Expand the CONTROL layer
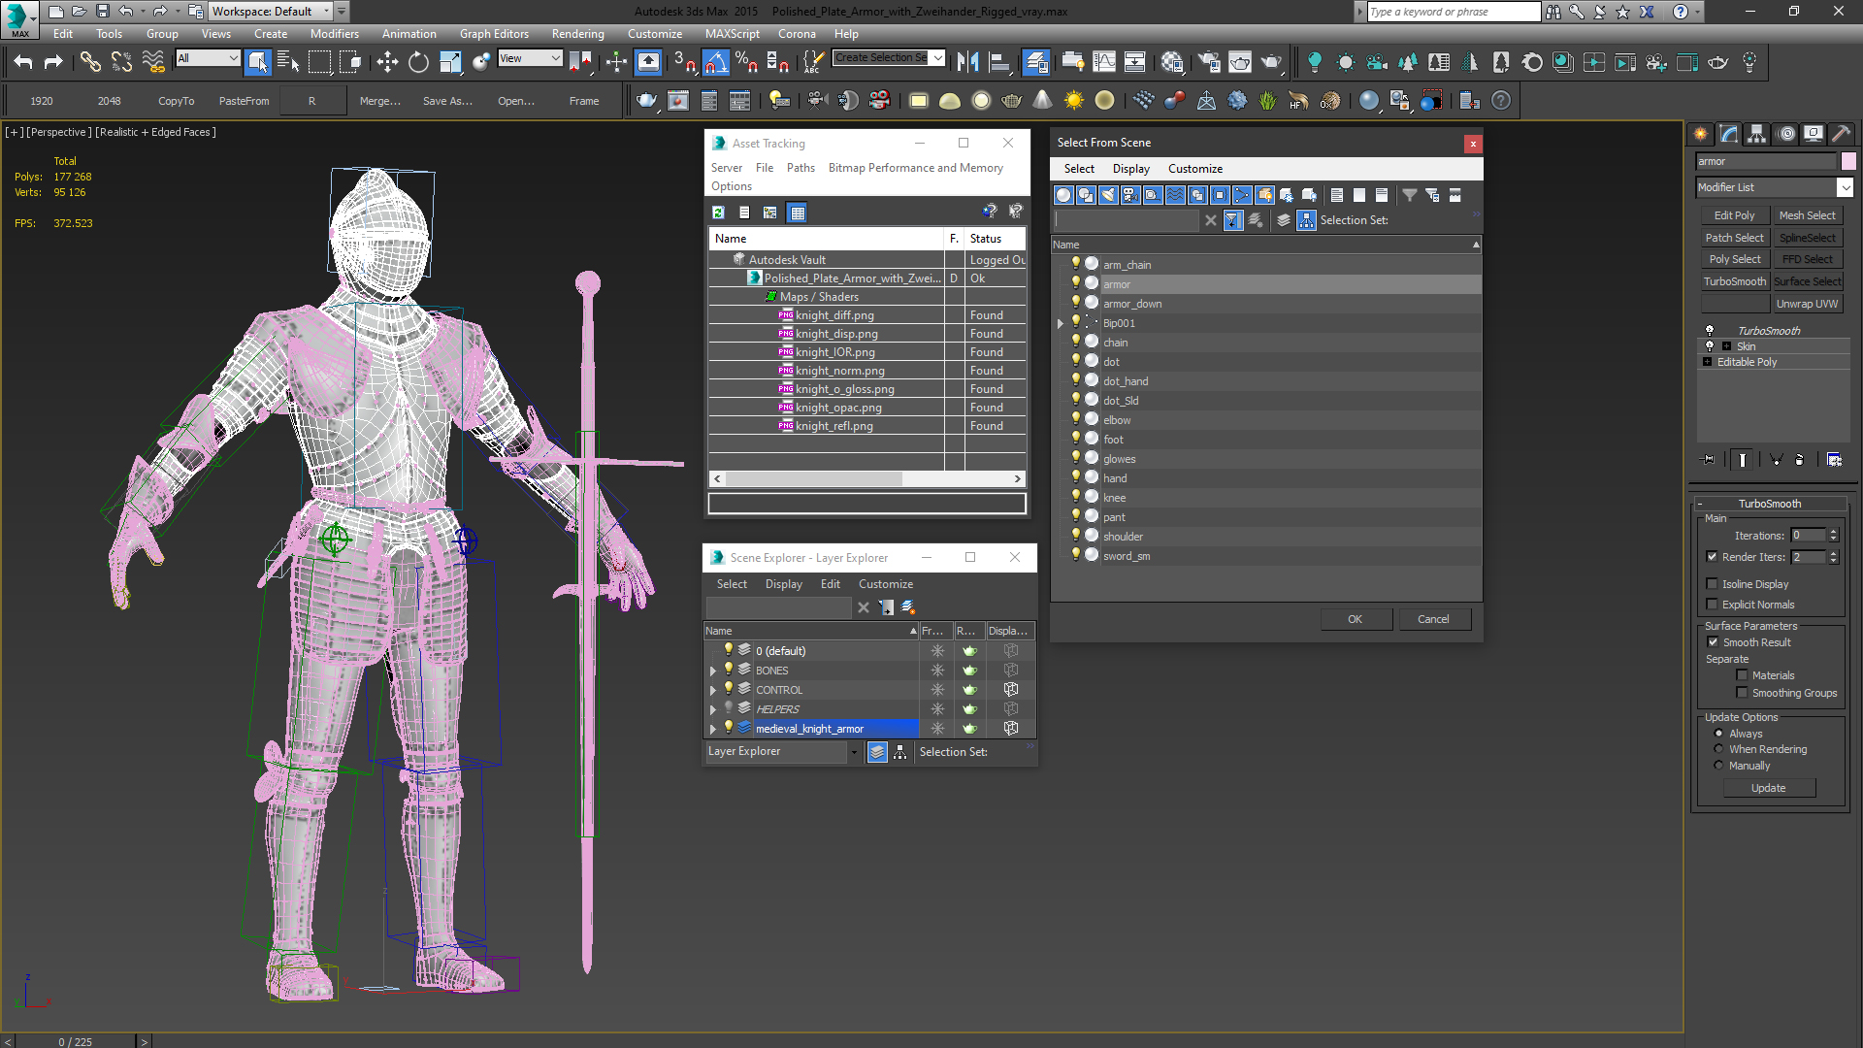Viewport: 1863px width, 1048px height. [x=713, y=690]
